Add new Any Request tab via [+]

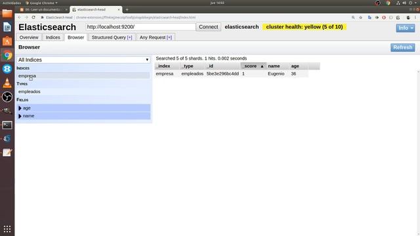click(x=169, y=37)
